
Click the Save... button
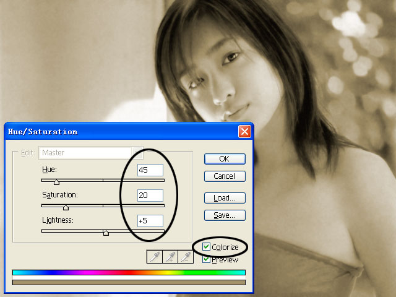click(x=225, y=215)
